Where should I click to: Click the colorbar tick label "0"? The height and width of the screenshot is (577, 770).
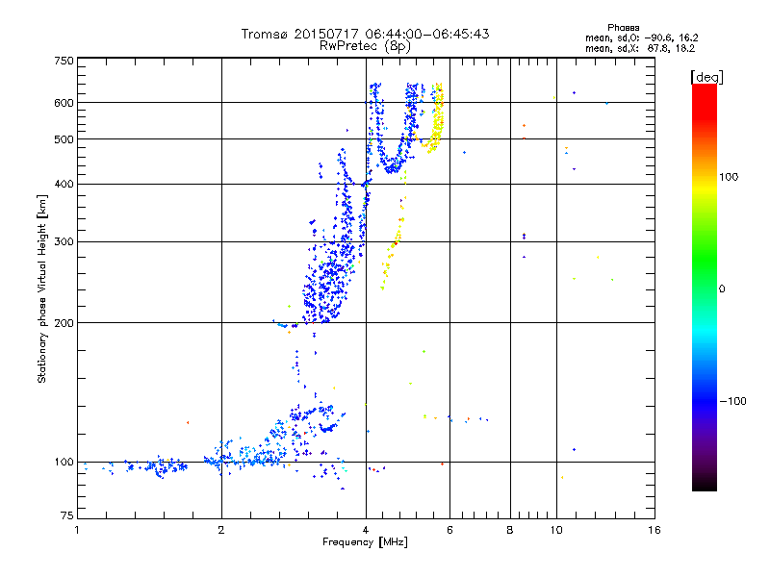tap(722, 289)
